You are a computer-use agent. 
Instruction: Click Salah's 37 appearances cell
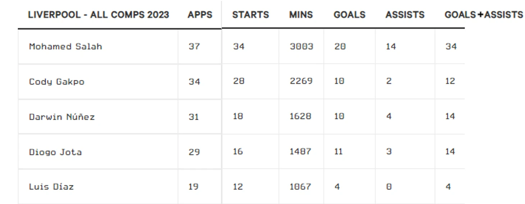tap(194, 47)
